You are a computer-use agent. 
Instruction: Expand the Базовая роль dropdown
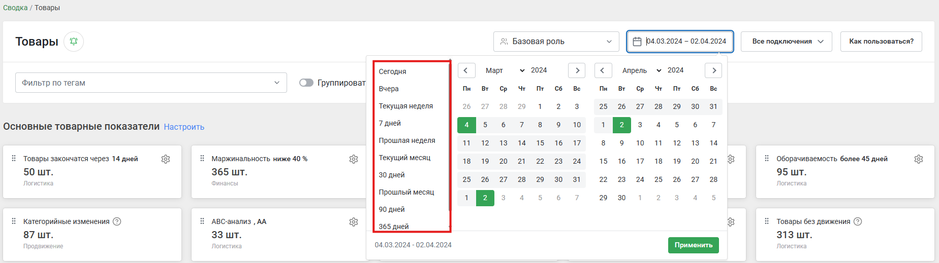pos(556,42)
